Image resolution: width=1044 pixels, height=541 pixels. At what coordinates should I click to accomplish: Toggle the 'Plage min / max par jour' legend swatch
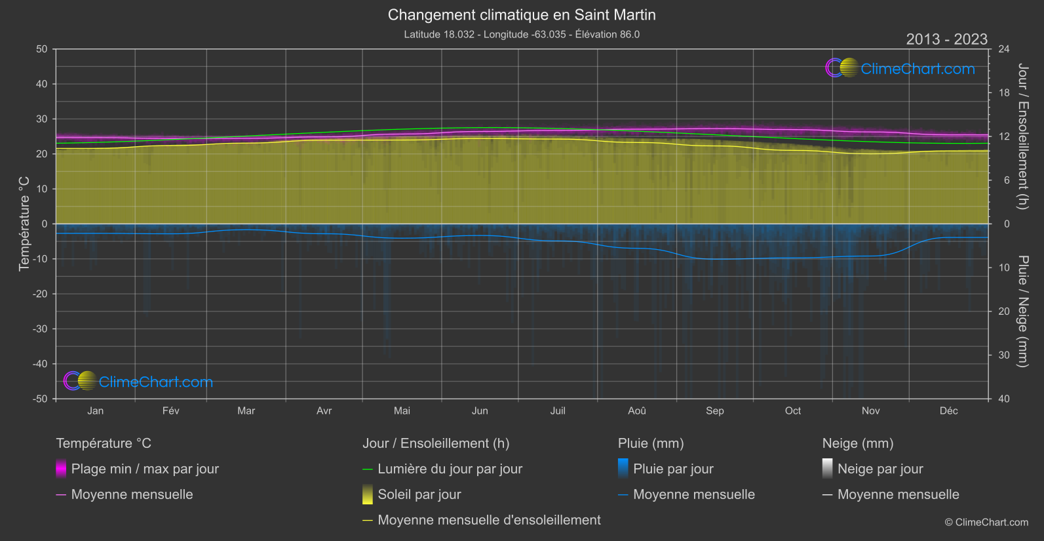coord(61,468)
